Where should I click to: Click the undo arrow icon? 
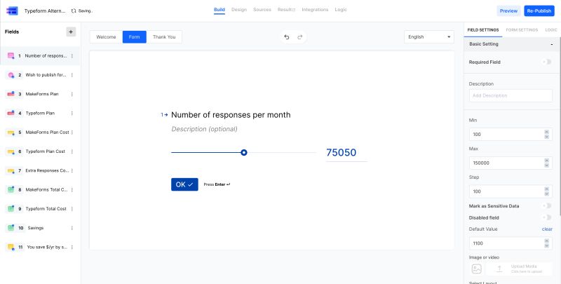(287, 37)
